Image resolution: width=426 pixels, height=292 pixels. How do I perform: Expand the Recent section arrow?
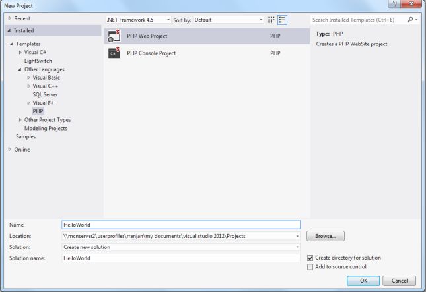tap(9, 18)
